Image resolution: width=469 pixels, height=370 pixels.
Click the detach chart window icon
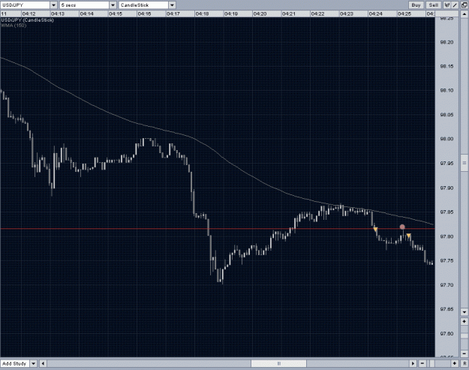(464, 5)
